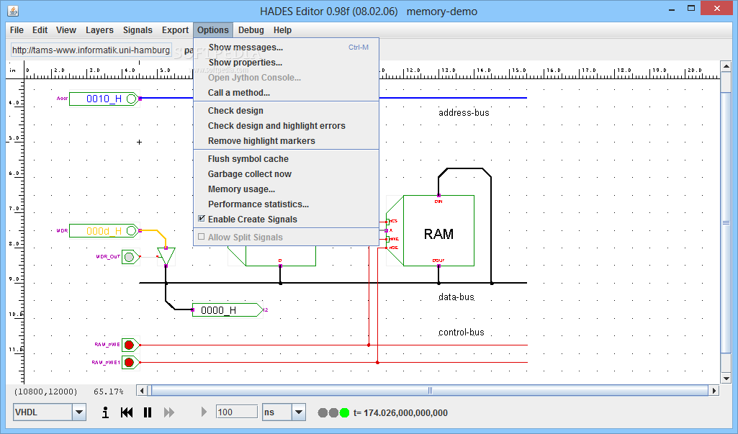This screenshot has width=738, height=434.
Task: Pause the simulation
Action: point(148,412)
